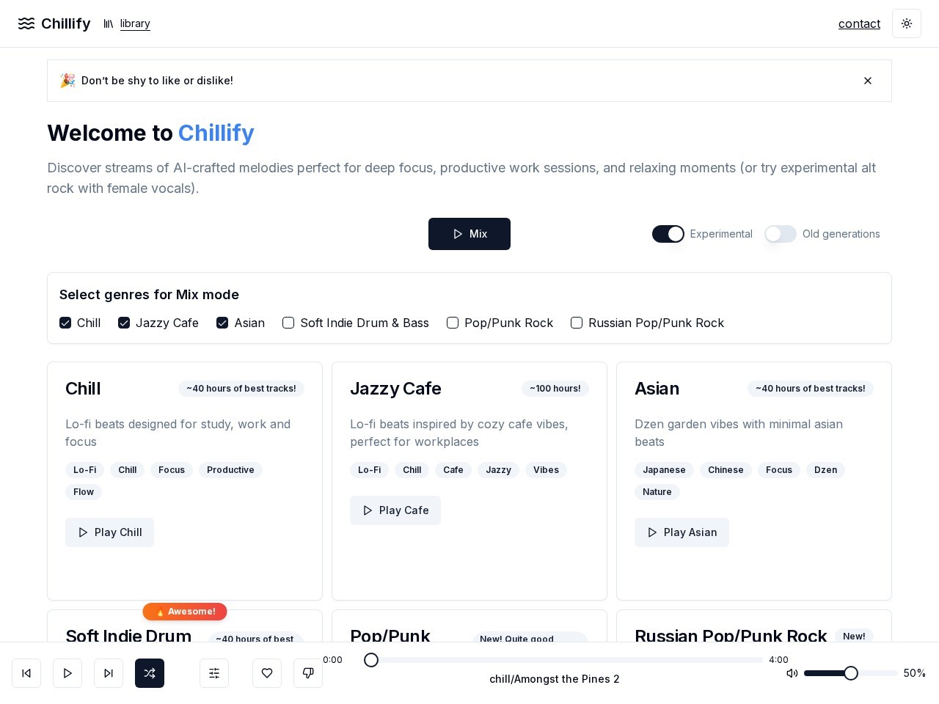Image resolution: width=939 pixels, height=704 pixels.
Task: Click the Mix button
Action: pos(469,234)
